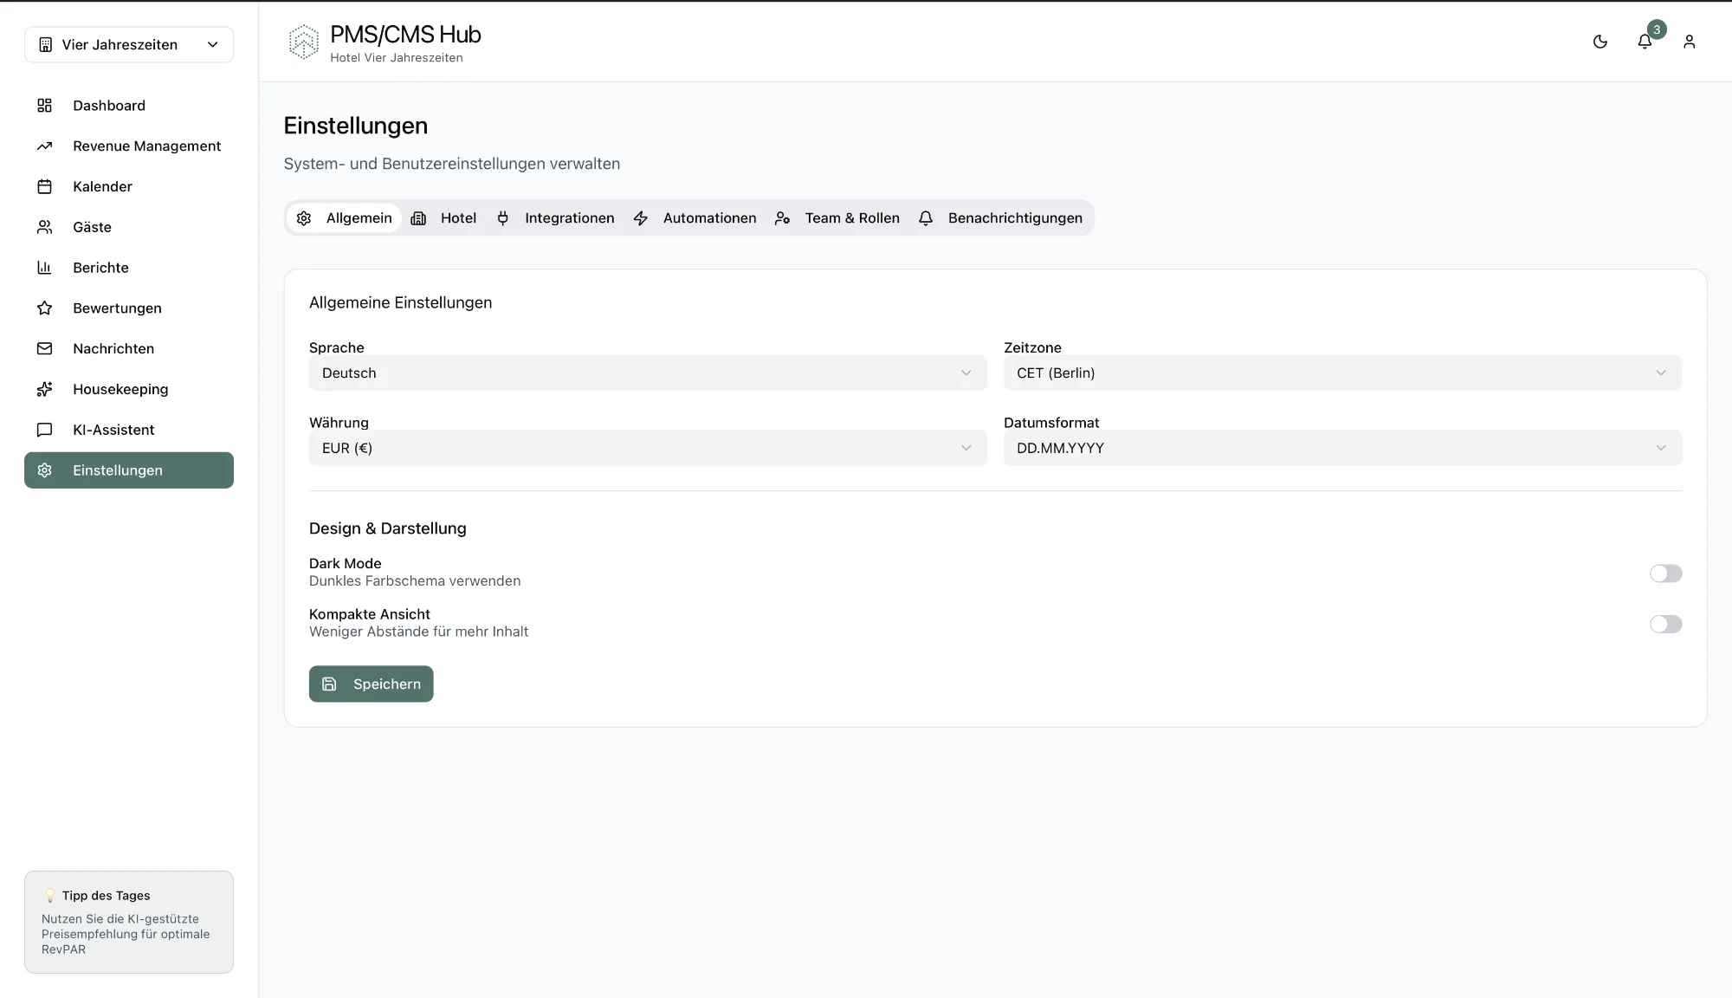Open notifications bell with badge
Image resolution: width=1732 pixels, height=998 pixels.
click(1645, 42)
